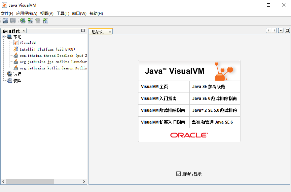Maximize the editor window area
291x192 pixels.
coord(287,30)
